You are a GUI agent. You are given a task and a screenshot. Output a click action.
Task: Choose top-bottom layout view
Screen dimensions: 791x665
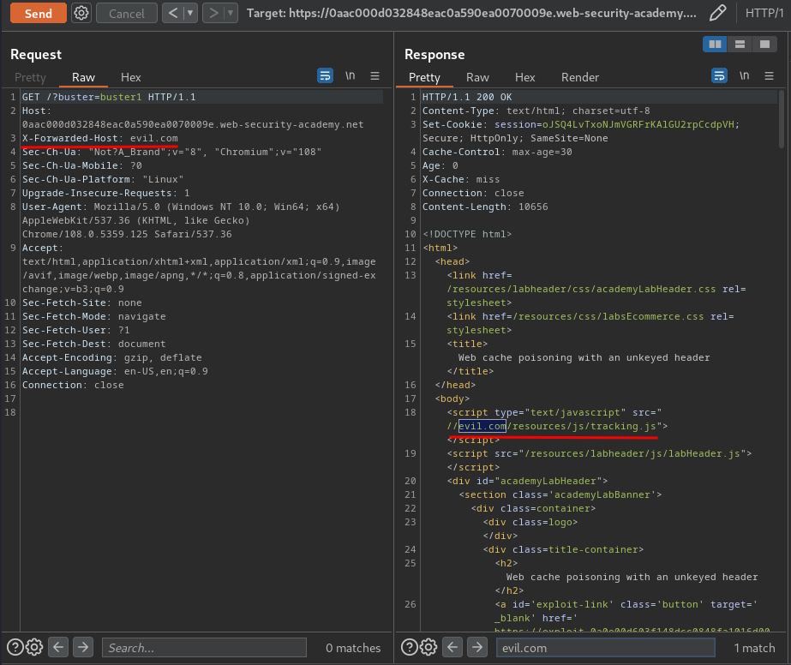[740, 45]
